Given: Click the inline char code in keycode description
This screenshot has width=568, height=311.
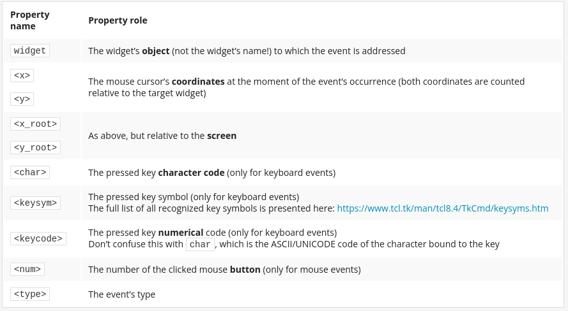Looking at the screenshot, I should pyautogui.click(x=200, y=244).
